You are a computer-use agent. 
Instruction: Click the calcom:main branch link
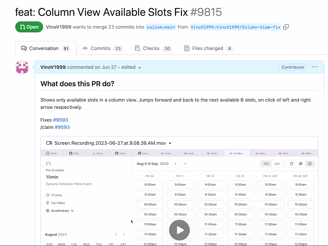click(161, 27)
